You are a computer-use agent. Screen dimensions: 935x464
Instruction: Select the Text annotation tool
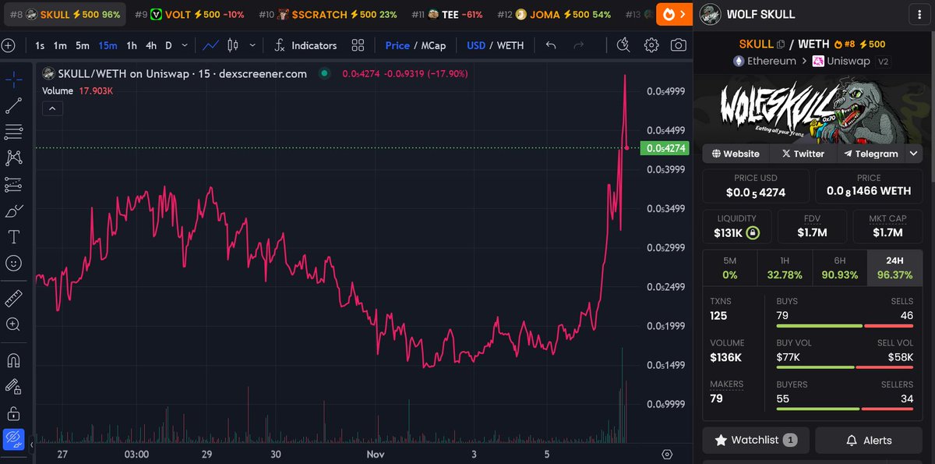[x=13, y=236]
